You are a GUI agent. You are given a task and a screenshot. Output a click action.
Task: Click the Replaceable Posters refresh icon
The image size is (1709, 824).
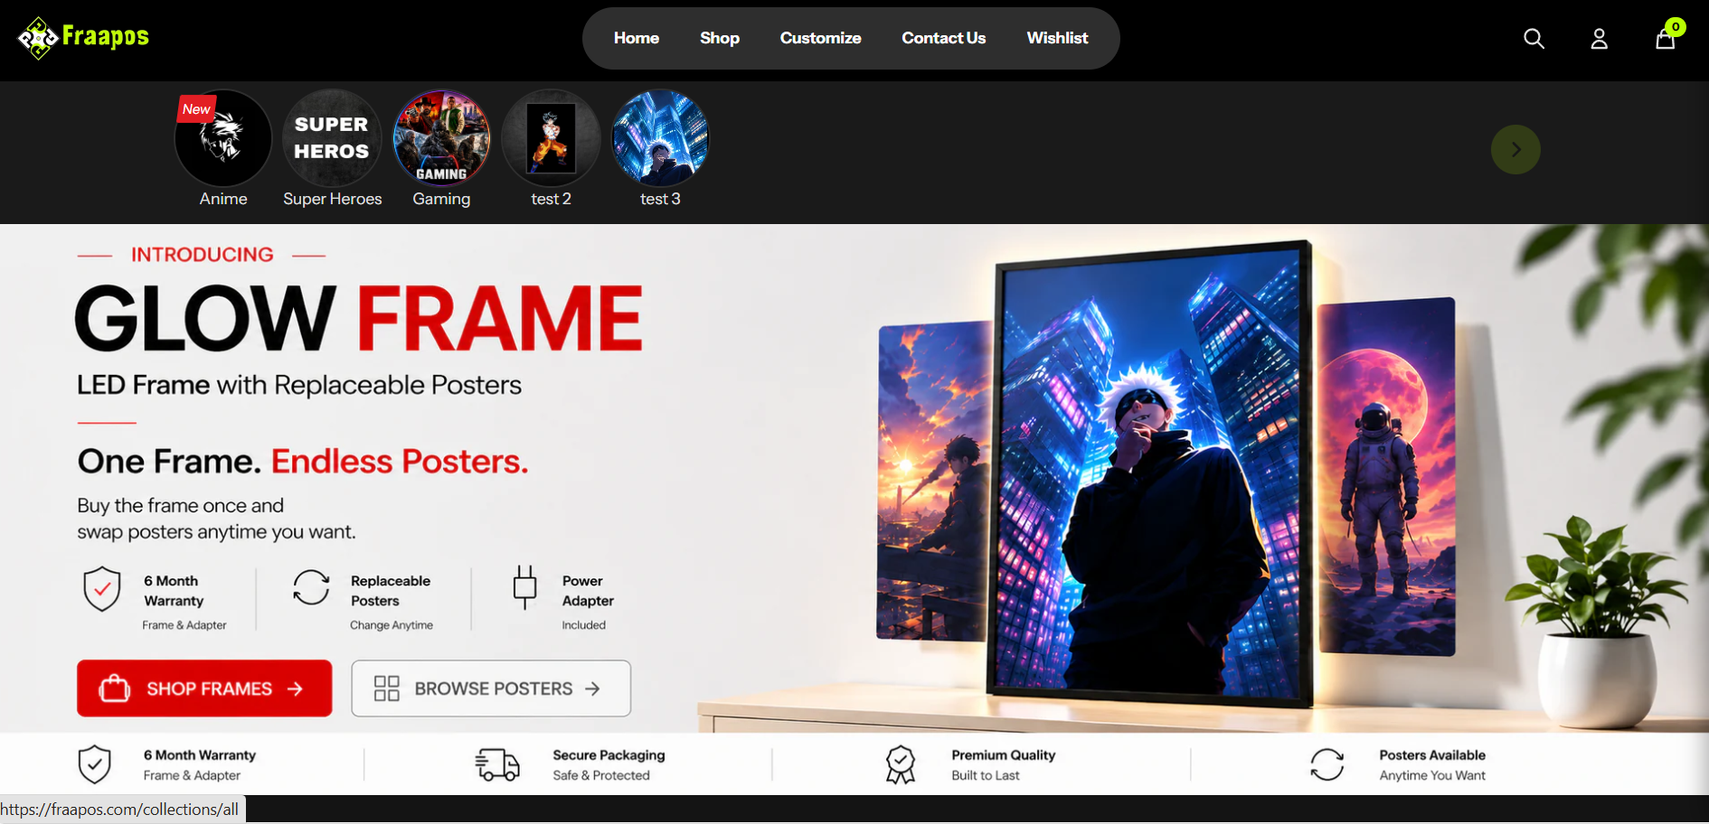click(x=311, y=587)
